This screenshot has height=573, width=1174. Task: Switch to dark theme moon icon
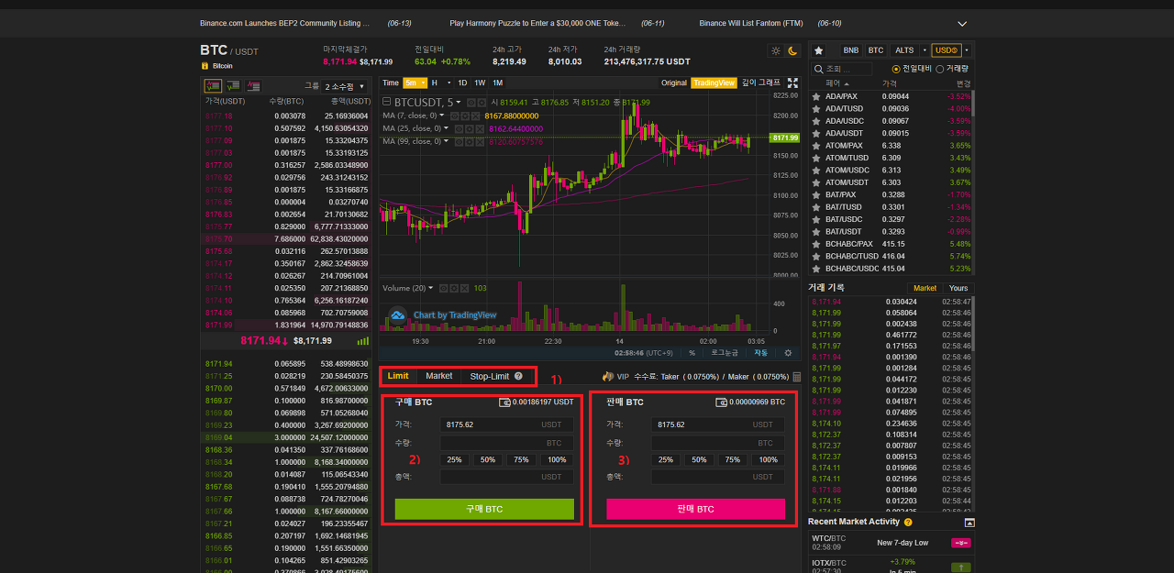[793, 50]
